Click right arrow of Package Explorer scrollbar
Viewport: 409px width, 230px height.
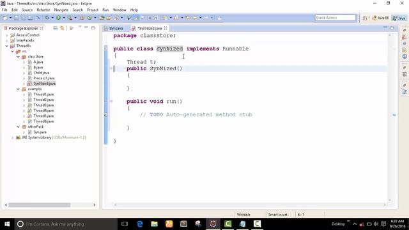95,205
